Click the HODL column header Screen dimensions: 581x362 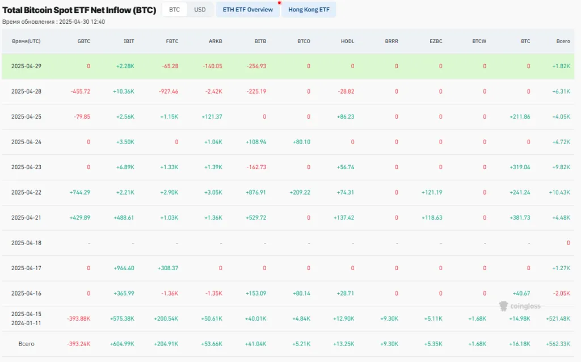click(x=347, y=41)
